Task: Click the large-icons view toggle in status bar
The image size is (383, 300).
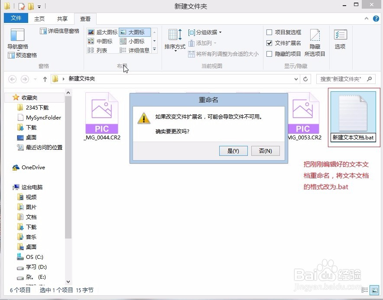Action: [x=375, y=290]
